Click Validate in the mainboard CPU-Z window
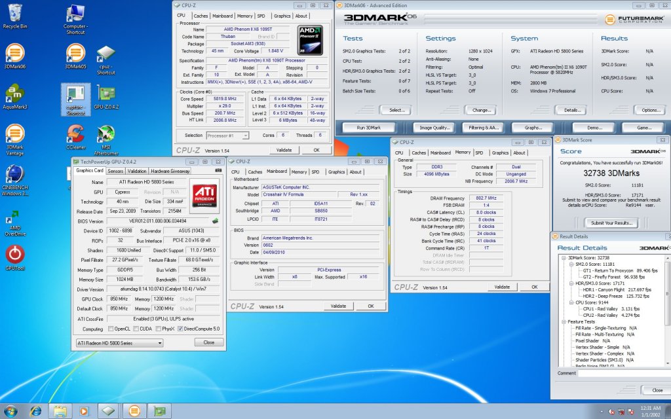Image resolution: width=671 pixels, height=419 pixels. point(338,306)
